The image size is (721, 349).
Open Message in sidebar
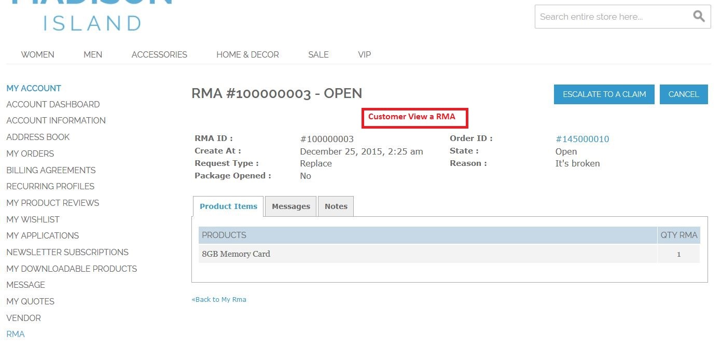point(25,285)
